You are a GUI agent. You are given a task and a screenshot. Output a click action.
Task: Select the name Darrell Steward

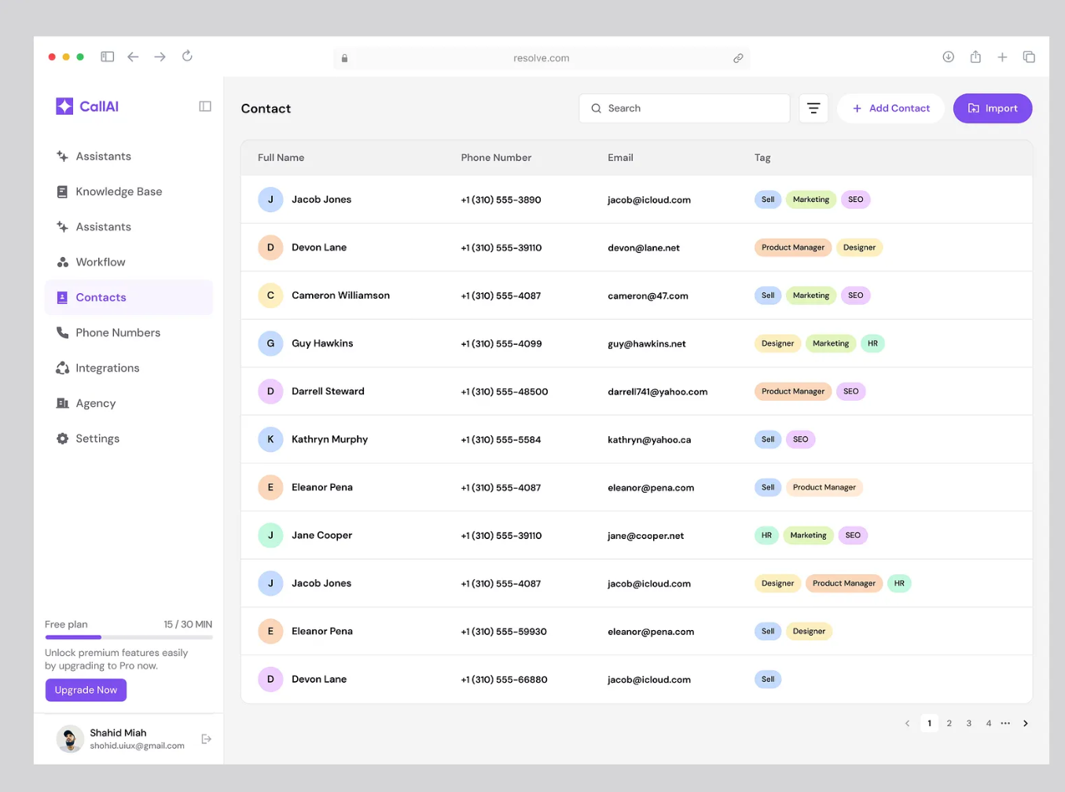pyautogui.click(x=328, y=391)
